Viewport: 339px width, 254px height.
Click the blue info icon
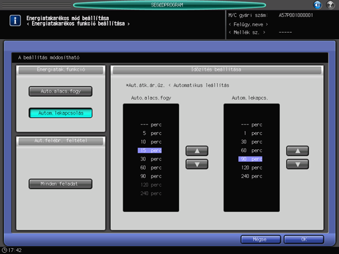[x=15, y=21]
